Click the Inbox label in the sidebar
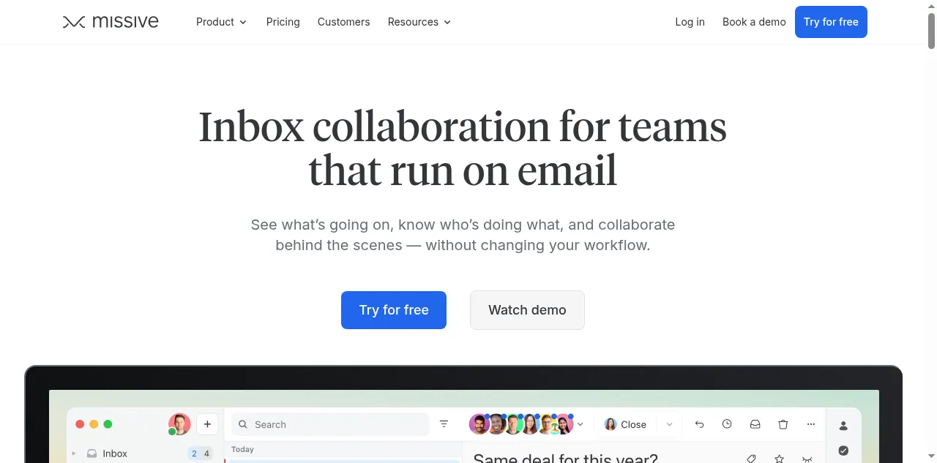 click(115, 453)
